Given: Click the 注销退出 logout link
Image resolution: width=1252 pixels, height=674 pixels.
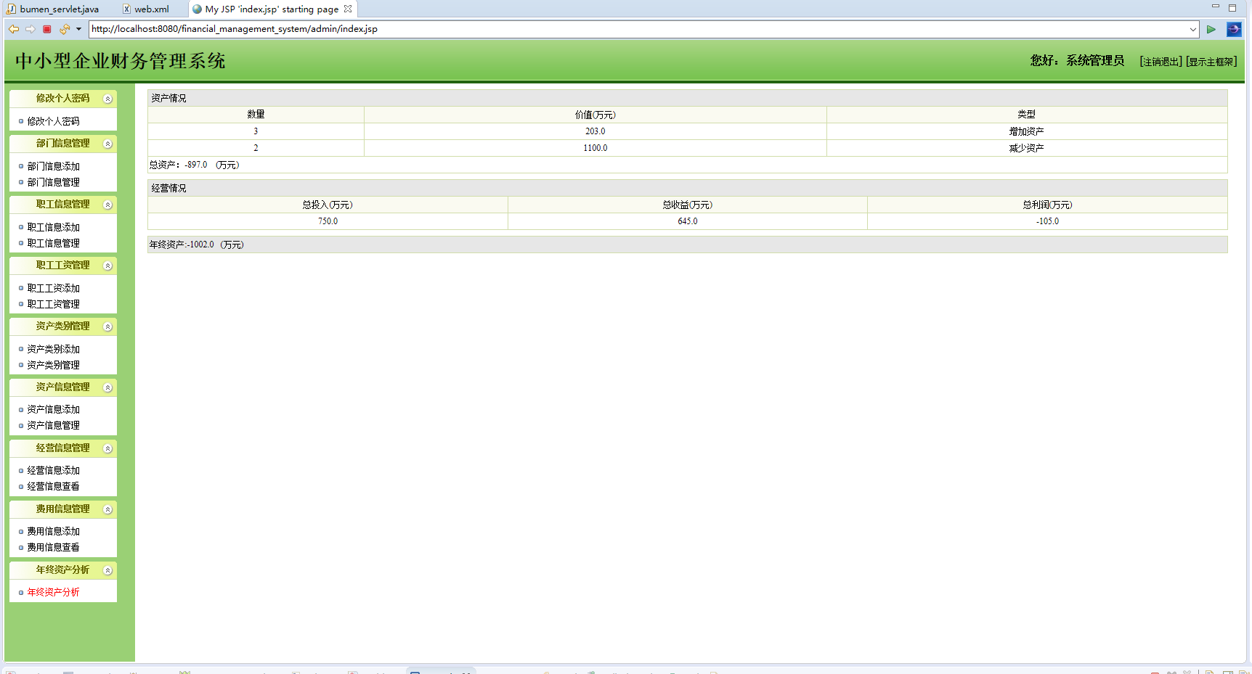Looking at the screenshot, I should [x=1160, y=62].
